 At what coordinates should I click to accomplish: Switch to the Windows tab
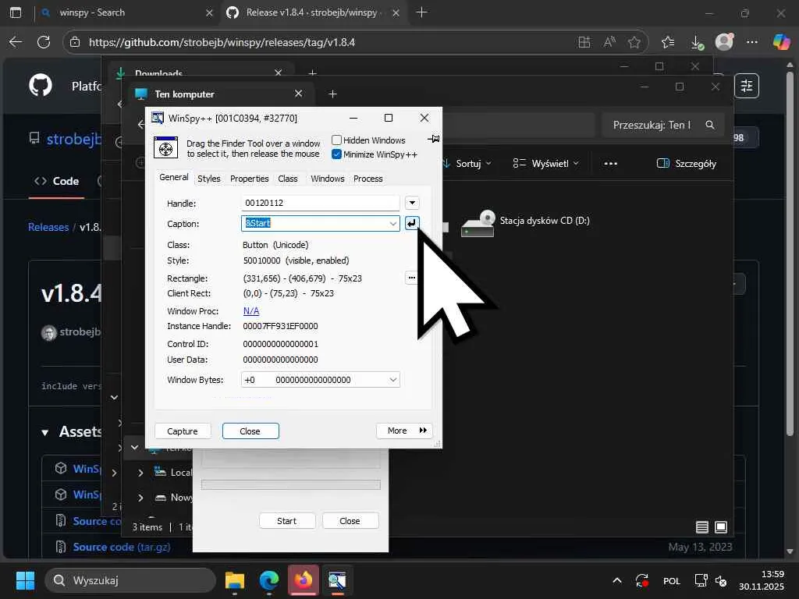328,179
